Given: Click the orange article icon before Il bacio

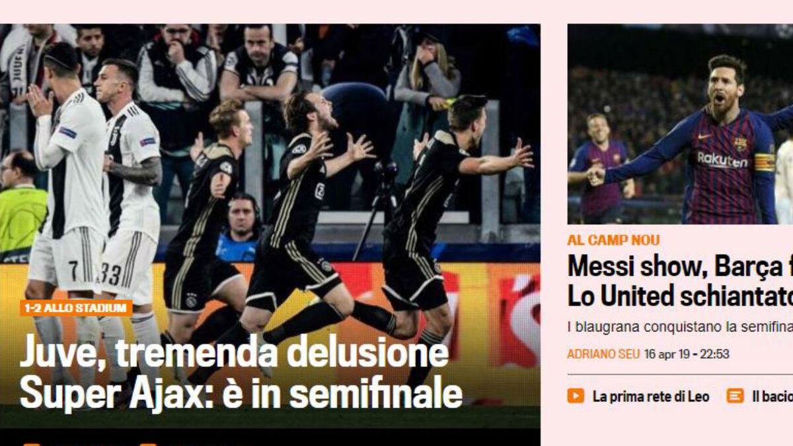Looking at the screenshot, I should pyautogui.click(x=735, y=396).
